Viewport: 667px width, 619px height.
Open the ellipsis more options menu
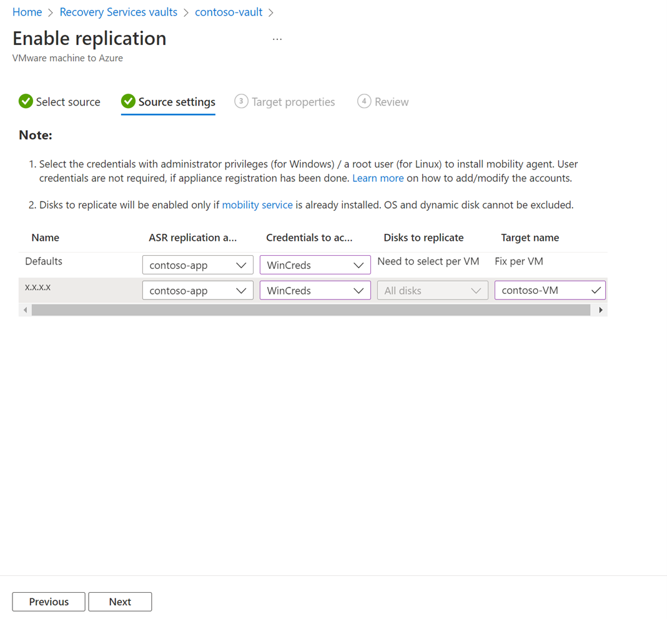(x=277, y=39)
